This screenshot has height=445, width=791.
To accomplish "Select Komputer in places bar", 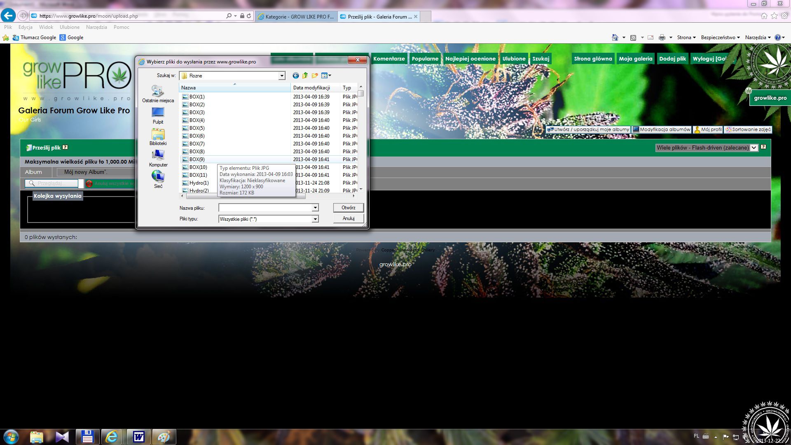I will (x=158, y=159).
